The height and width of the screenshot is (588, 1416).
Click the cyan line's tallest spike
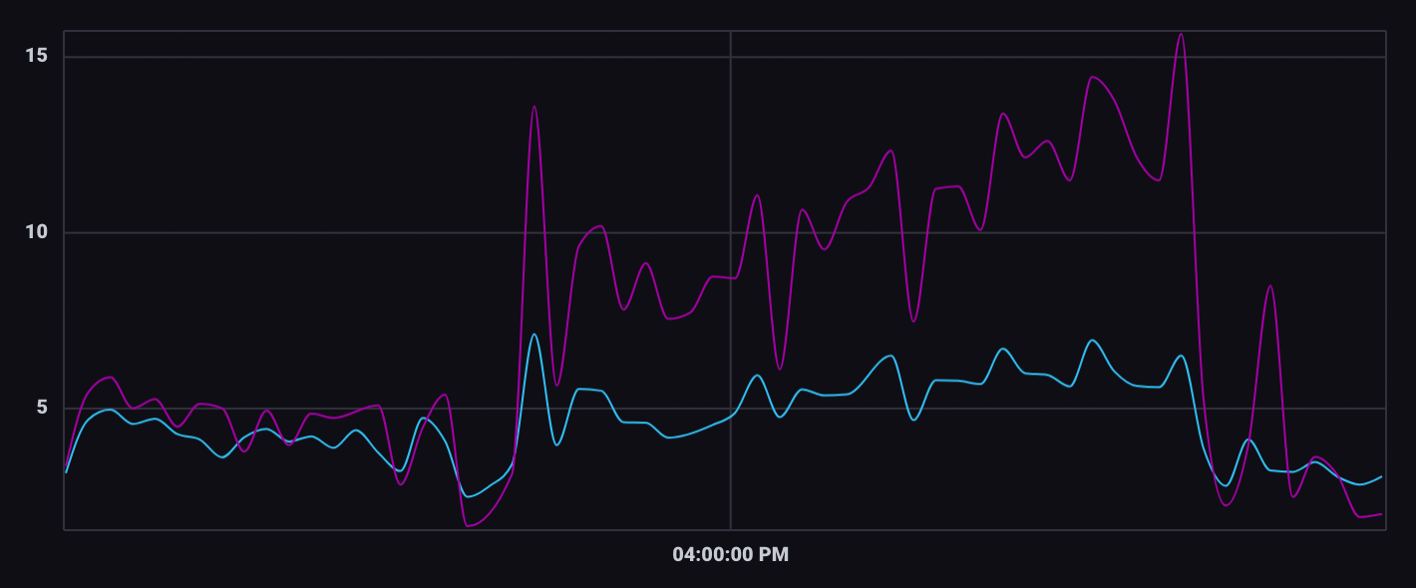coord(534,335)
